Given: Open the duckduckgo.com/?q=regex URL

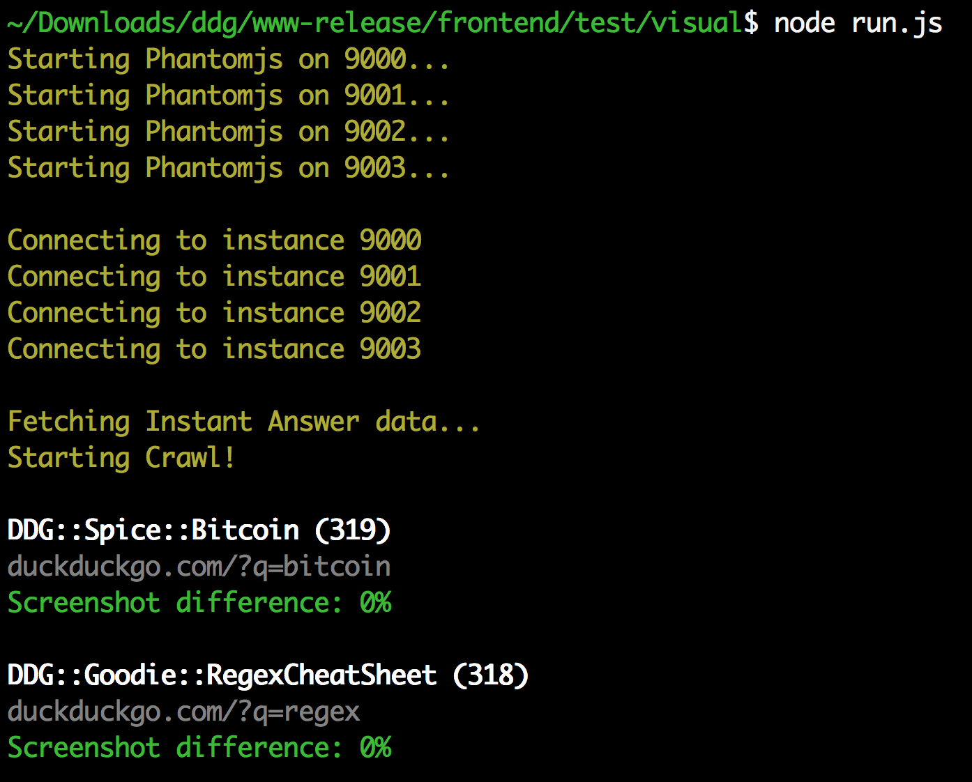Looking at the screenshot, I should tap(183, 712).
